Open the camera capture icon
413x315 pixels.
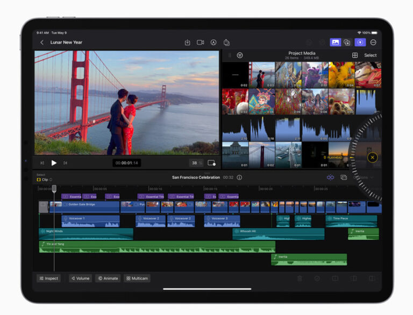click(200, 42)
